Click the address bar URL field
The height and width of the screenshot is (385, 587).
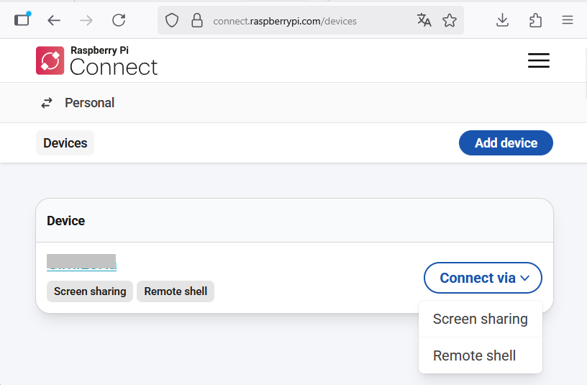tap(302, 21)
